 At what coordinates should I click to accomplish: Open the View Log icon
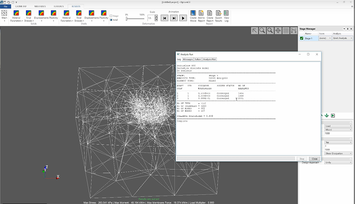click(226, 16)
